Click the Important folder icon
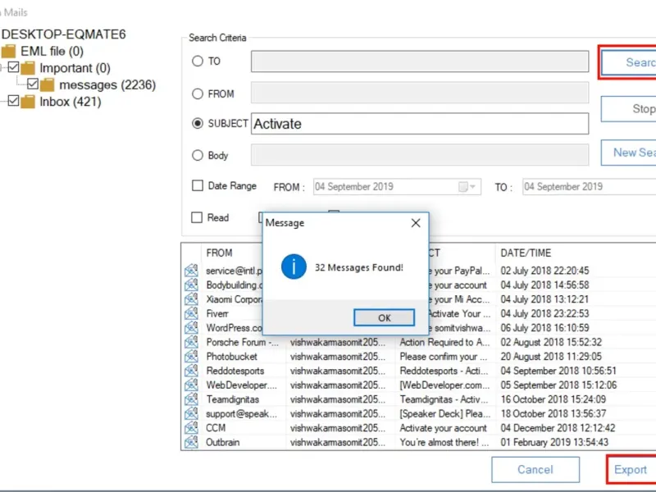 tap(28, 68)
